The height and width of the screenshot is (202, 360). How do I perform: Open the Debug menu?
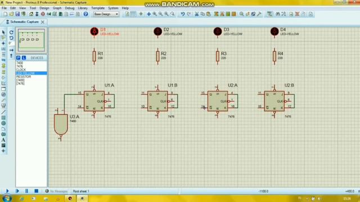point(70,8)
